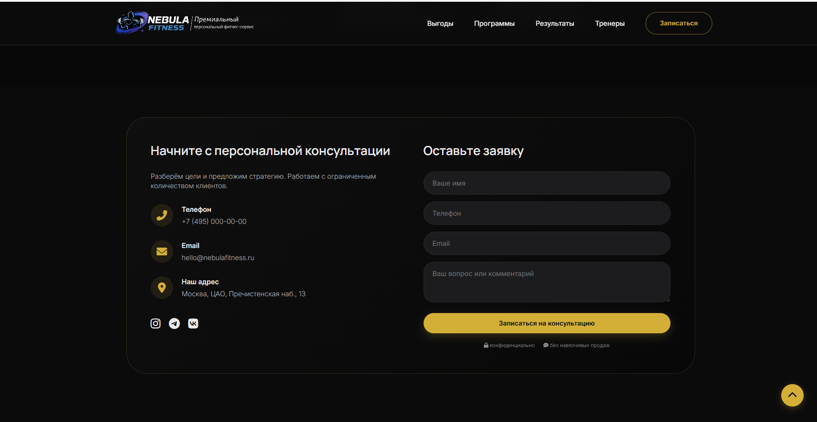
Task: Click the VK social media icon
Action: click(x=193, y=323)
